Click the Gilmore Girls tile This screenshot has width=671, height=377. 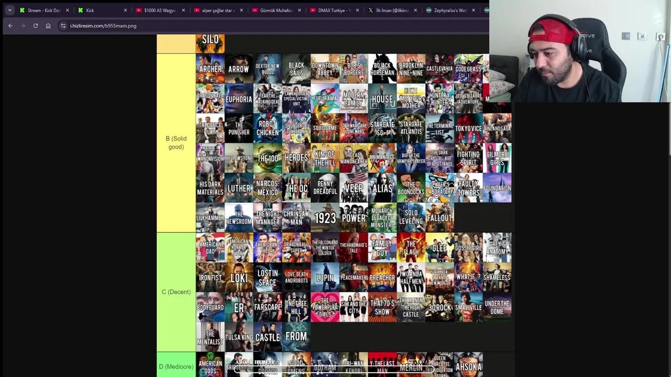[497, 158]
